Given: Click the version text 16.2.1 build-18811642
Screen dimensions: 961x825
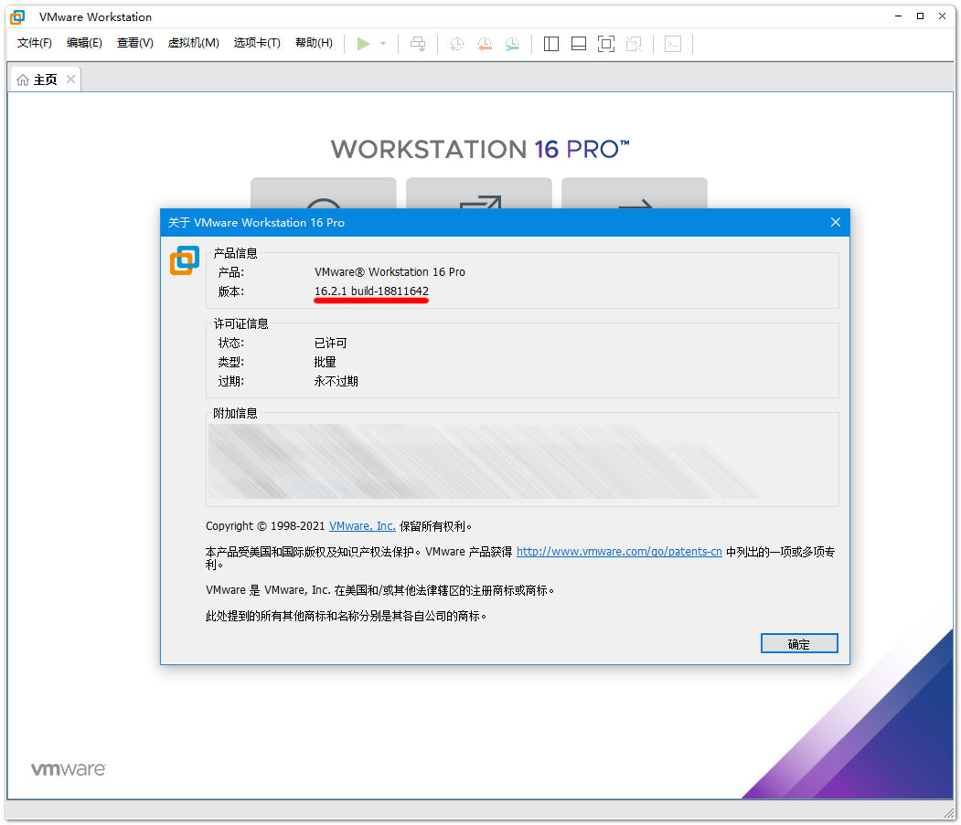Looking at the screenshot, I should [x=371, y=291].
